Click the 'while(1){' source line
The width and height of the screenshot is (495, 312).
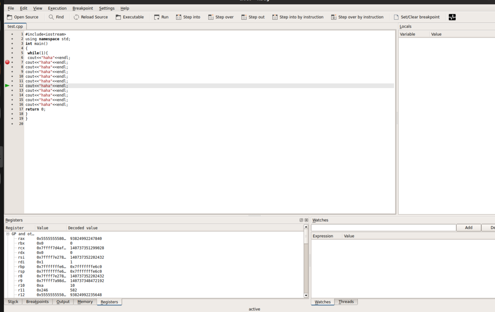38,53
